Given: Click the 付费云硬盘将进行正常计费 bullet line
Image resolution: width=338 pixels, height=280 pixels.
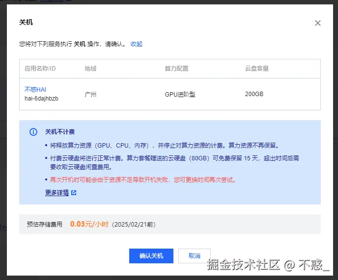Looking at the screenshot, I should (174, 163).
